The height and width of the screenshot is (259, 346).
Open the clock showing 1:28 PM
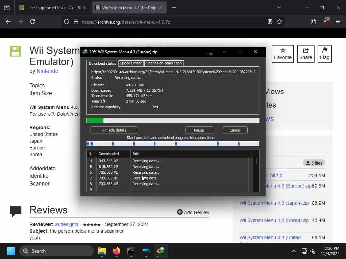click(330, 251)
